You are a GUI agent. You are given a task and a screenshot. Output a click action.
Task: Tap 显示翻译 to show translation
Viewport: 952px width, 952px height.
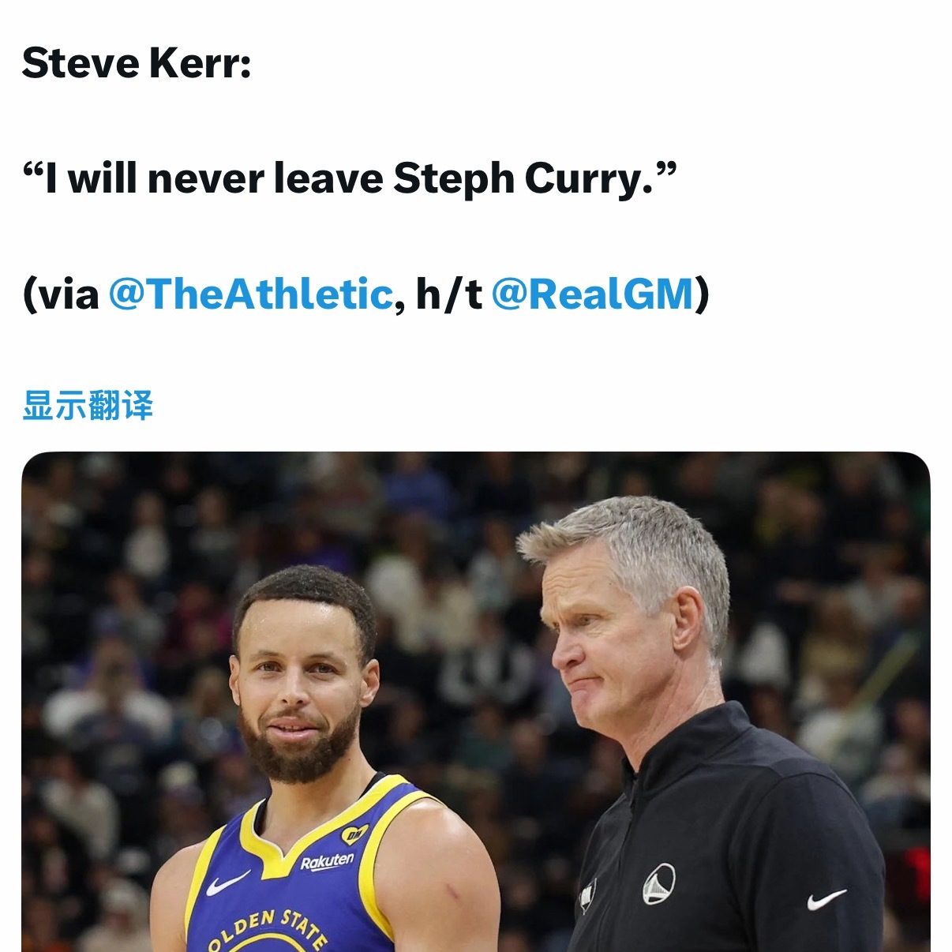pyautogui.click(x=88, y=406)
